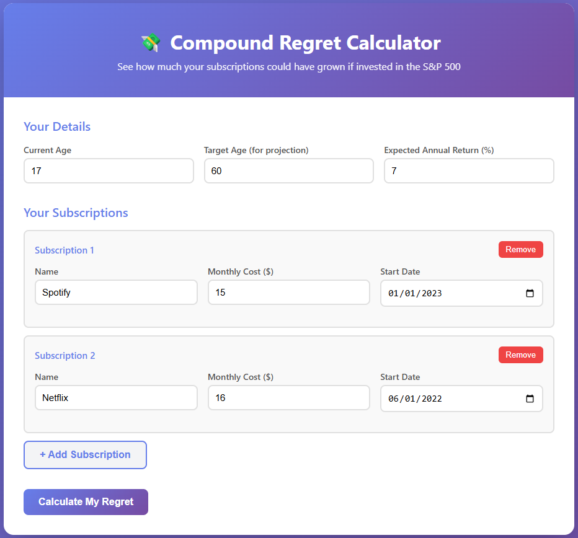Viewport: 578px width, 538px height.
Task: Click the Subscription 2 label
Action: coord(65,356)
